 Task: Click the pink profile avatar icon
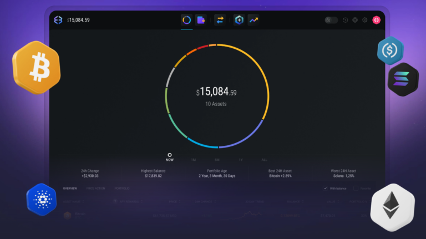click(376, 20)
